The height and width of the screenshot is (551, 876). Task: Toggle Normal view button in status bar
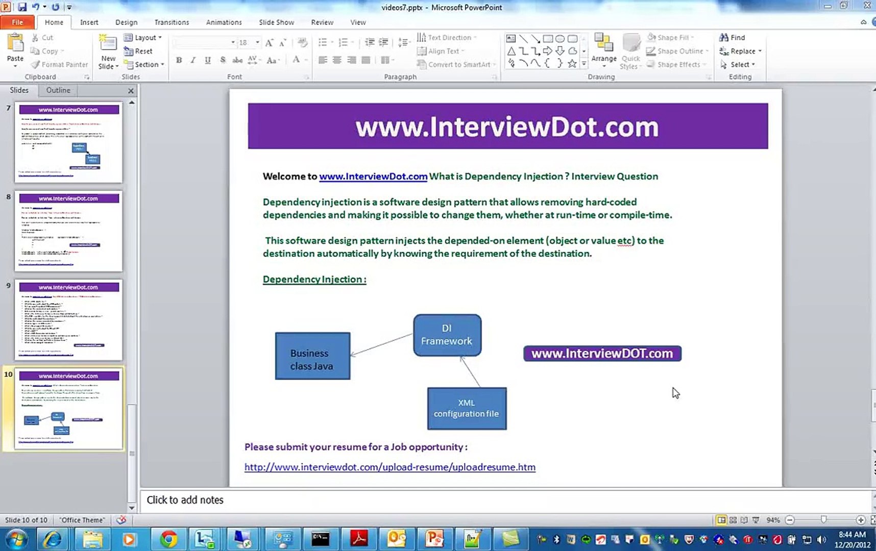coord(721,520)
